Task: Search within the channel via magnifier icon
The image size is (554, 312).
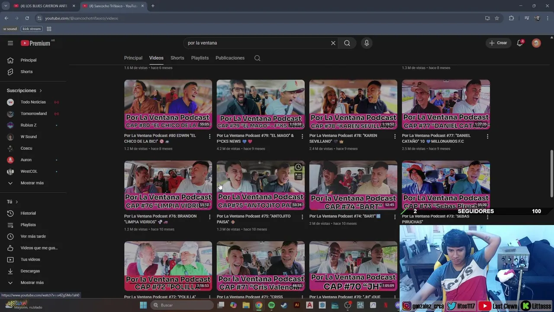Action: [257, 58]
